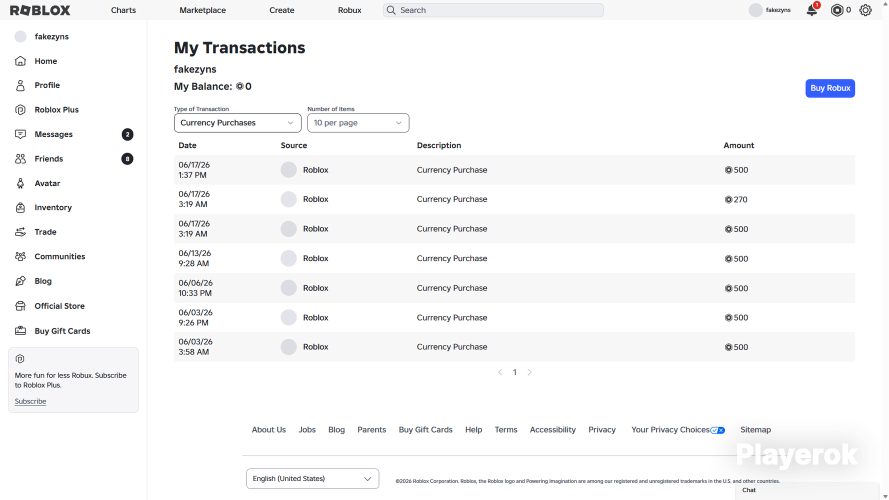This screenshot has width=889, height=500.
Task: Open the About Us footer link
Action: [x=269, y=430]
